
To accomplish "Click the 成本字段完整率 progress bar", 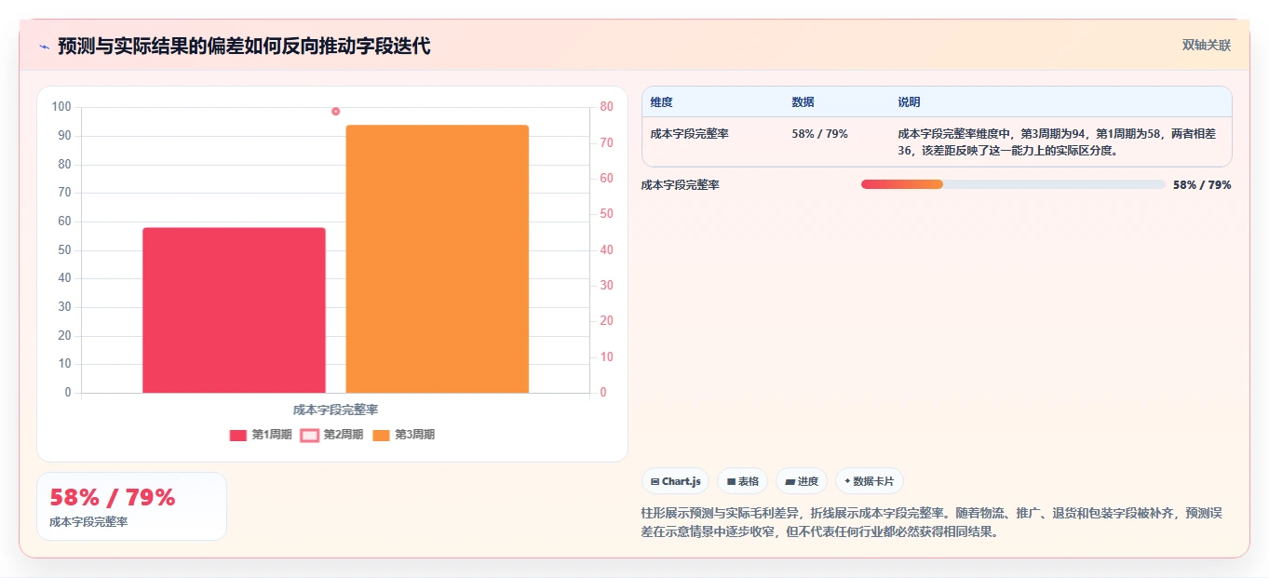I will (x=1013, y=184).
